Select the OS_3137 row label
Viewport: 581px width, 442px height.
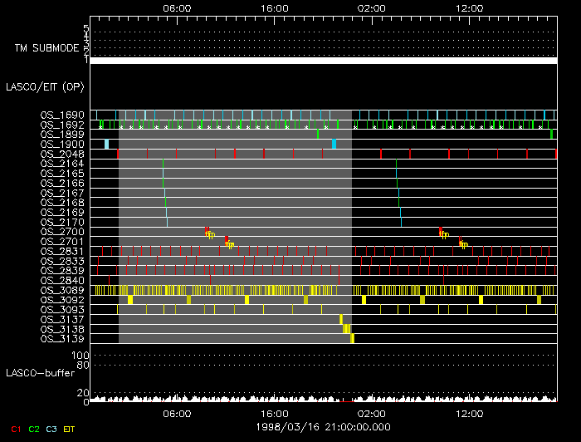coord(62,320)
